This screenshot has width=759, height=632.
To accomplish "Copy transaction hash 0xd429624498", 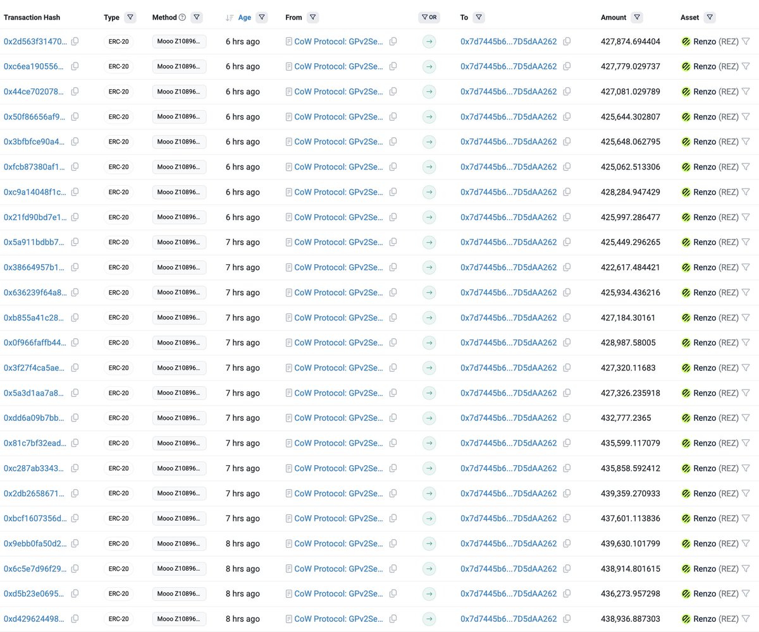I will coord(75,619).
